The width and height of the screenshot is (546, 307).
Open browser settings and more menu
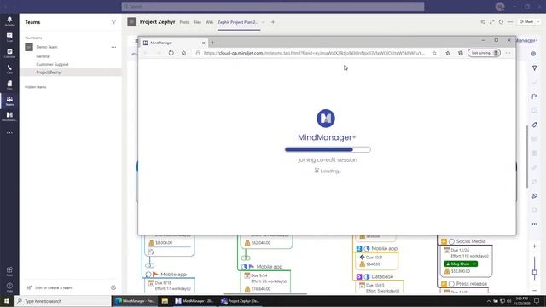[x=508, y=53]
